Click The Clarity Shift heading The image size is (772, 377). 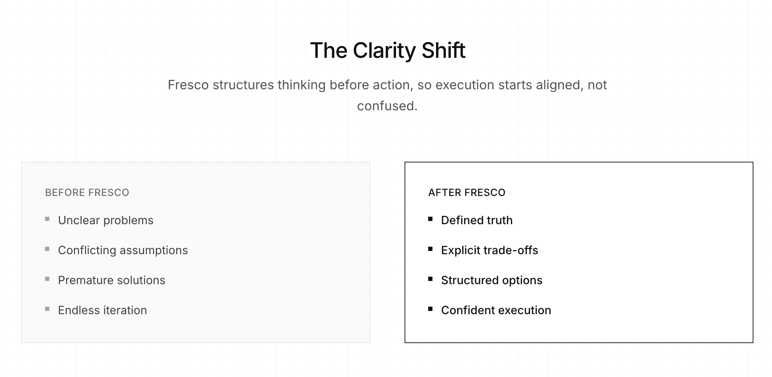point(387,50)
